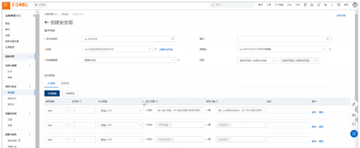
Task: Open the 实例与镜像 more options dots
Action: click(x=30, y=65)
